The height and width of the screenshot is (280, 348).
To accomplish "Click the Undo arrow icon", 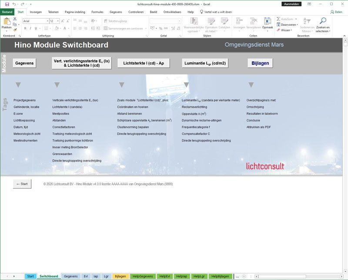I will (14, 4).
